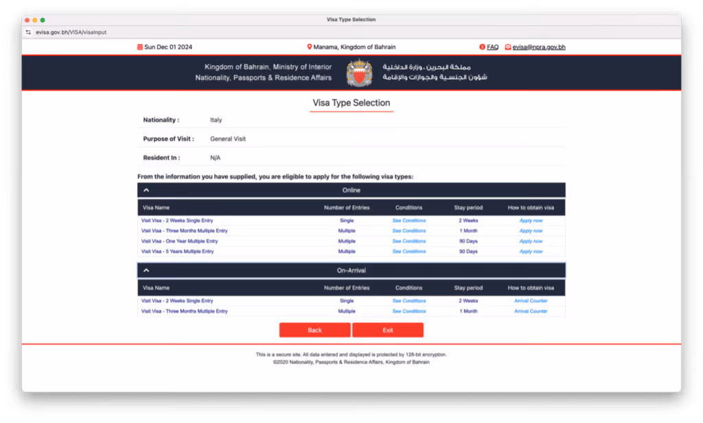
Task: Click Arrival Counter for 2 Weeks Single Entry
Action: tap(531, 301)
